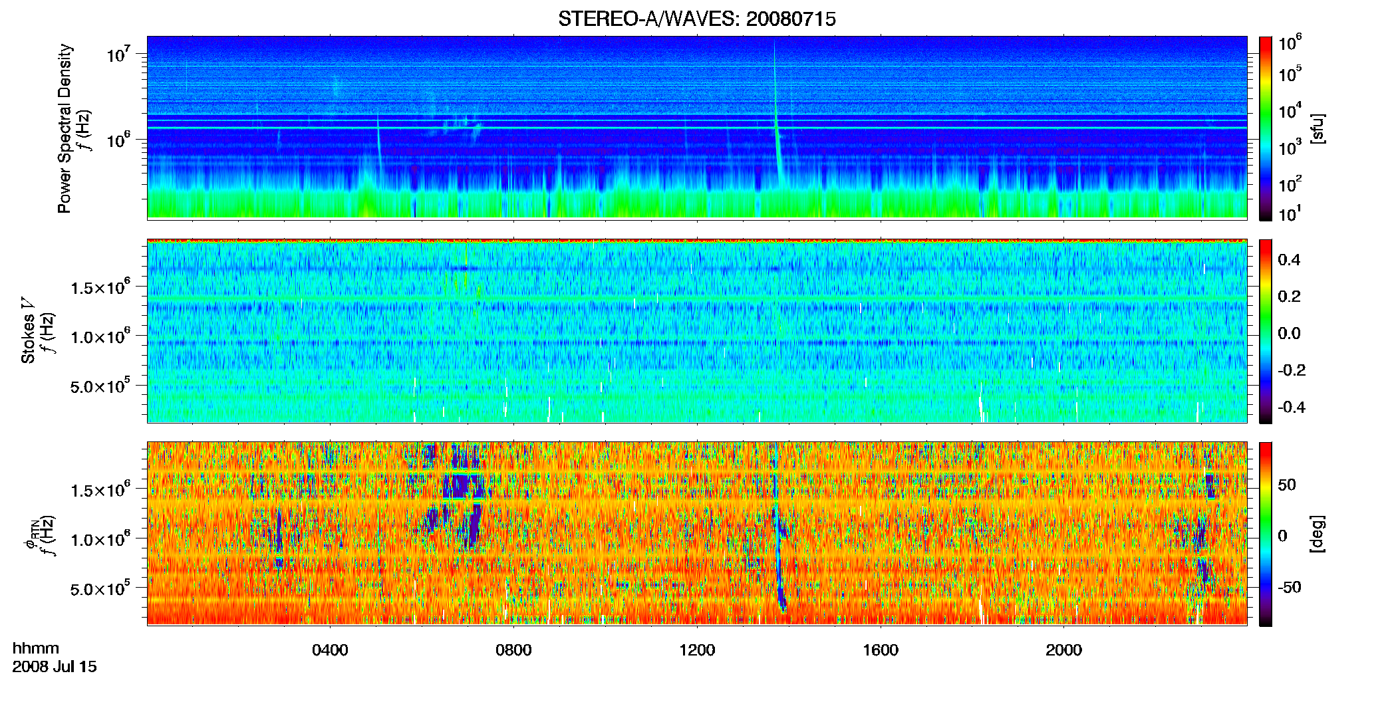Click the 1200 time tick label
Image resolution: width=1394 pixels, height=718 pixels.
point(697,650)
